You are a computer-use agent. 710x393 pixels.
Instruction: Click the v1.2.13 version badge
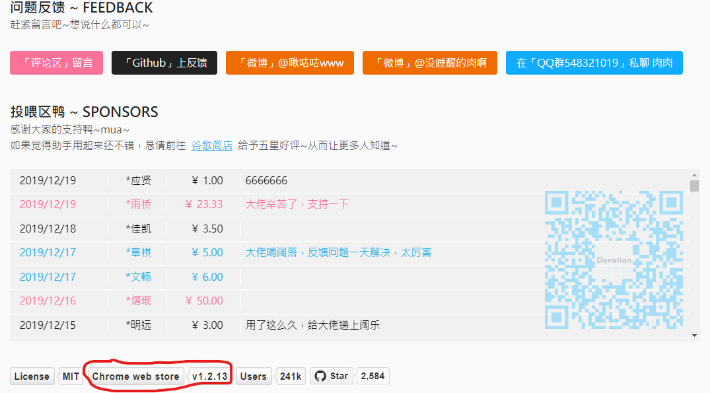point(209,376)
